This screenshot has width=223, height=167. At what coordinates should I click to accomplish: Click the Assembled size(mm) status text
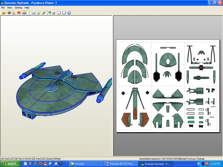pyautogui.click(x=159, y=159)
